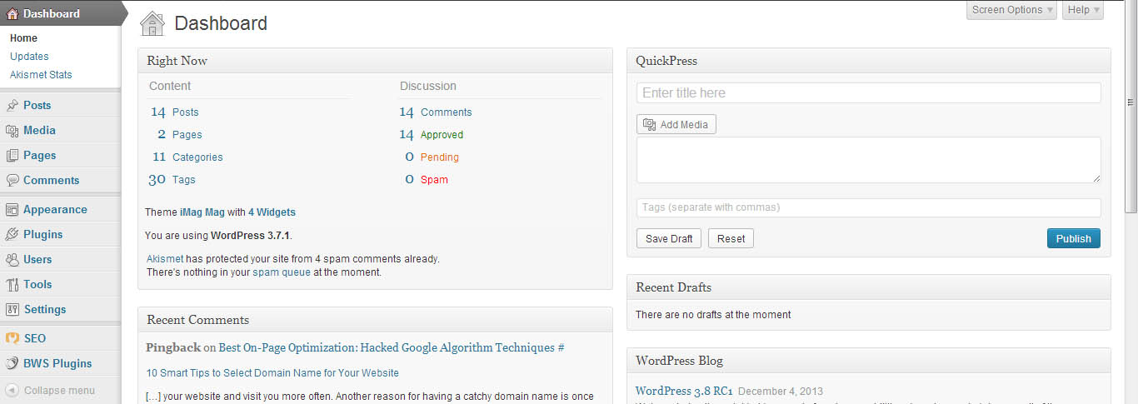Click the Dashboard home icon in sidebar
Screen dimensions: 1138x404
pyautogui.click(x=12, y=13)
